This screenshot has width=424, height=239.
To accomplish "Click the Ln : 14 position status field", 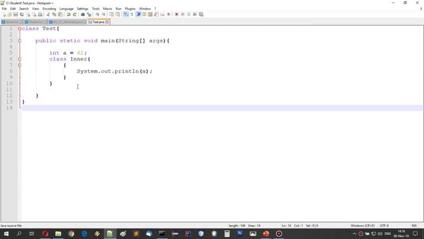I will click(286, 226).
